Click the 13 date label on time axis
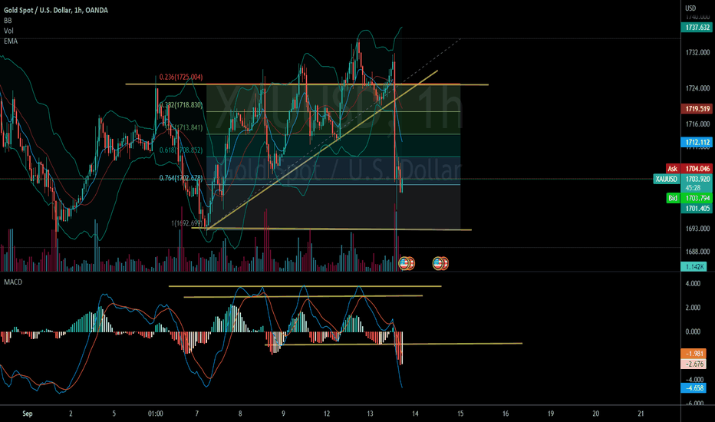 pyautogui.click(x=370, y=414)
